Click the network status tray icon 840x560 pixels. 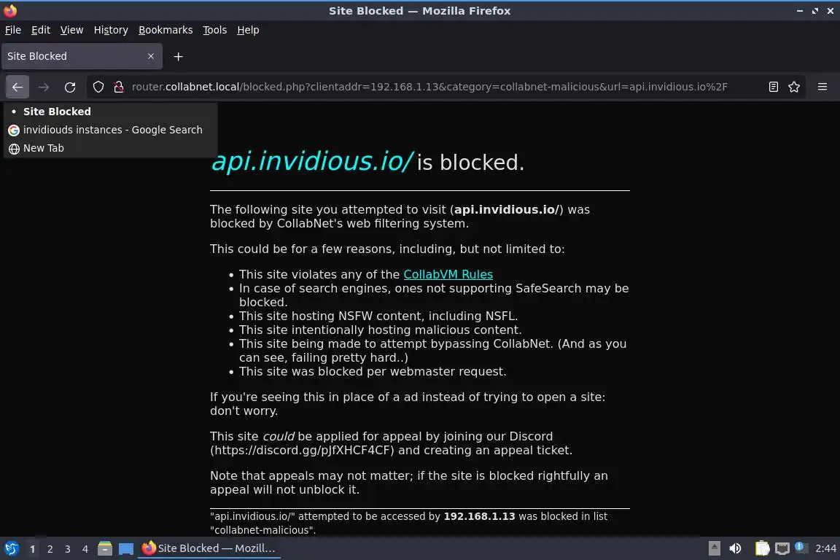coord(782,548)
